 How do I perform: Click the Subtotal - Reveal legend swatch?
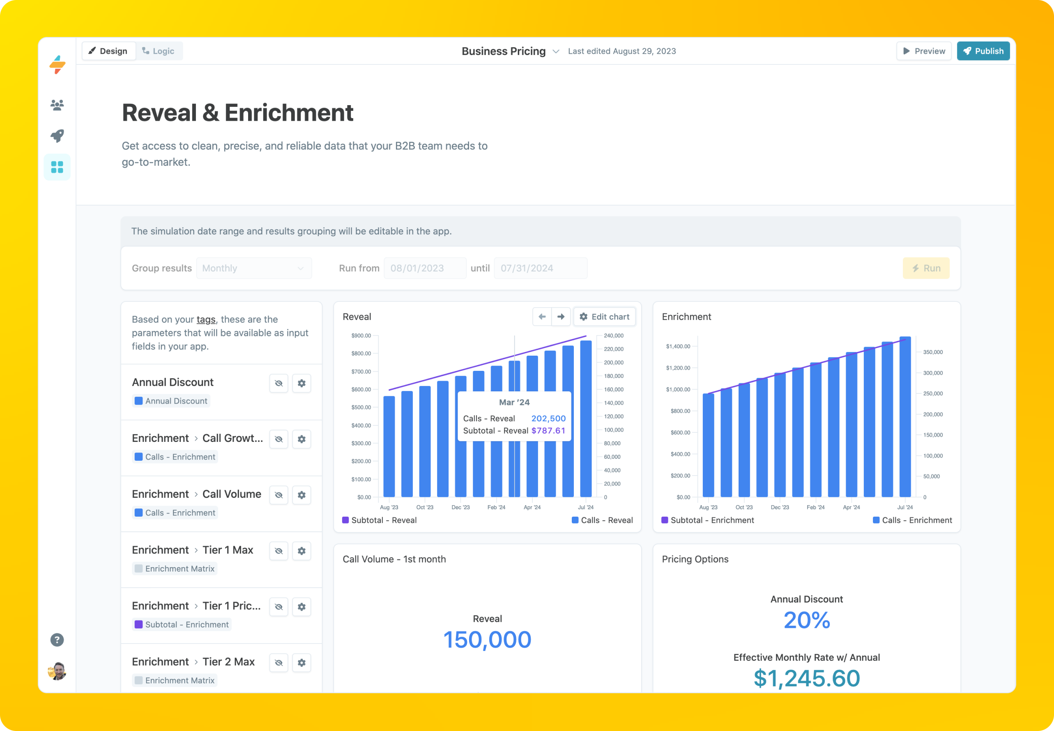(x=345, y=520)
